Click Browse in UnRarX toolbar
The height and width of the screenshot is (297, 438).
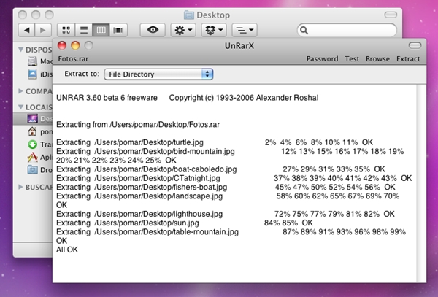[377, 59]
